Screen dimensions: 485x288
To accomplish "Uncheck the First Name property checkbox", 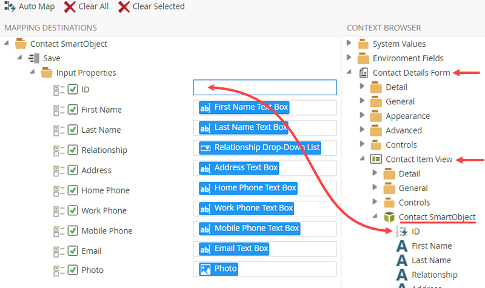I will point(73,110).
